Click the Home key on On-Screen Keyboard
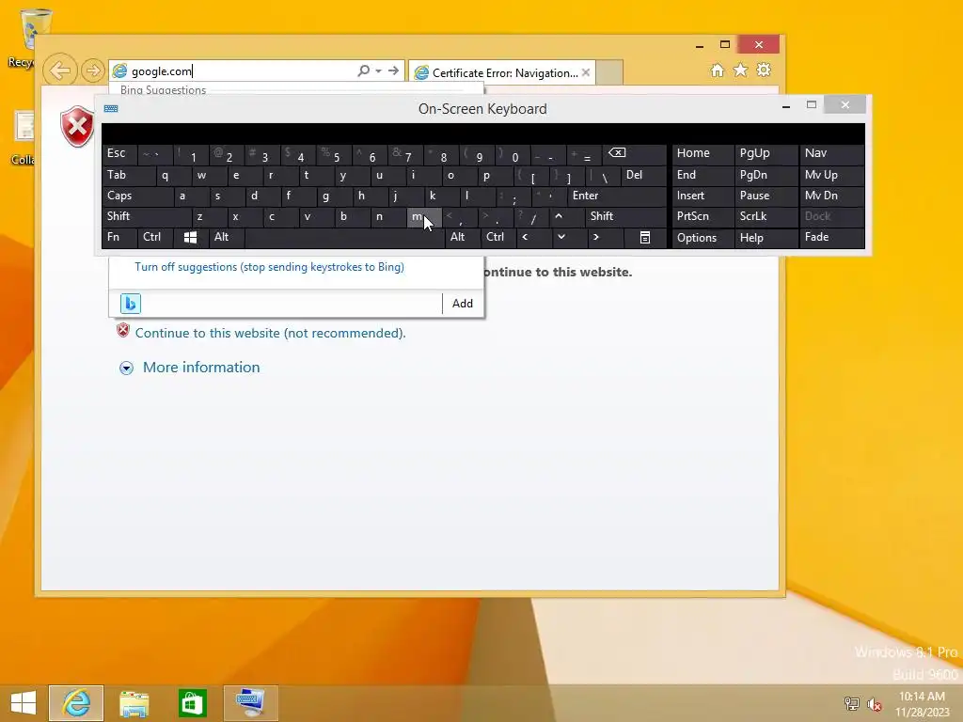The width and height of the screenshot is (963, 722). coord(703,153)
